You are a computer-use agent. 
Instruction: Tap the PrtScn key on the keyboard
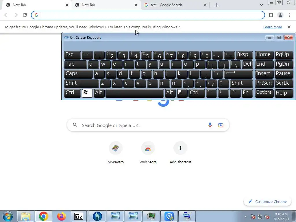point(264,84)
